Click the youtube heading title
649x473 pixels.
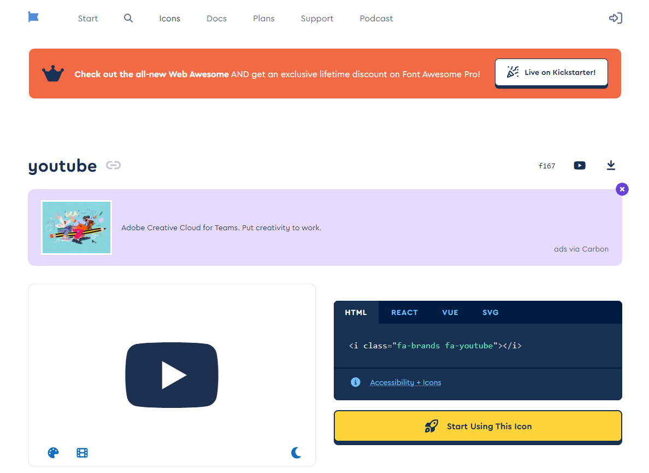click(x=62, y=166)
